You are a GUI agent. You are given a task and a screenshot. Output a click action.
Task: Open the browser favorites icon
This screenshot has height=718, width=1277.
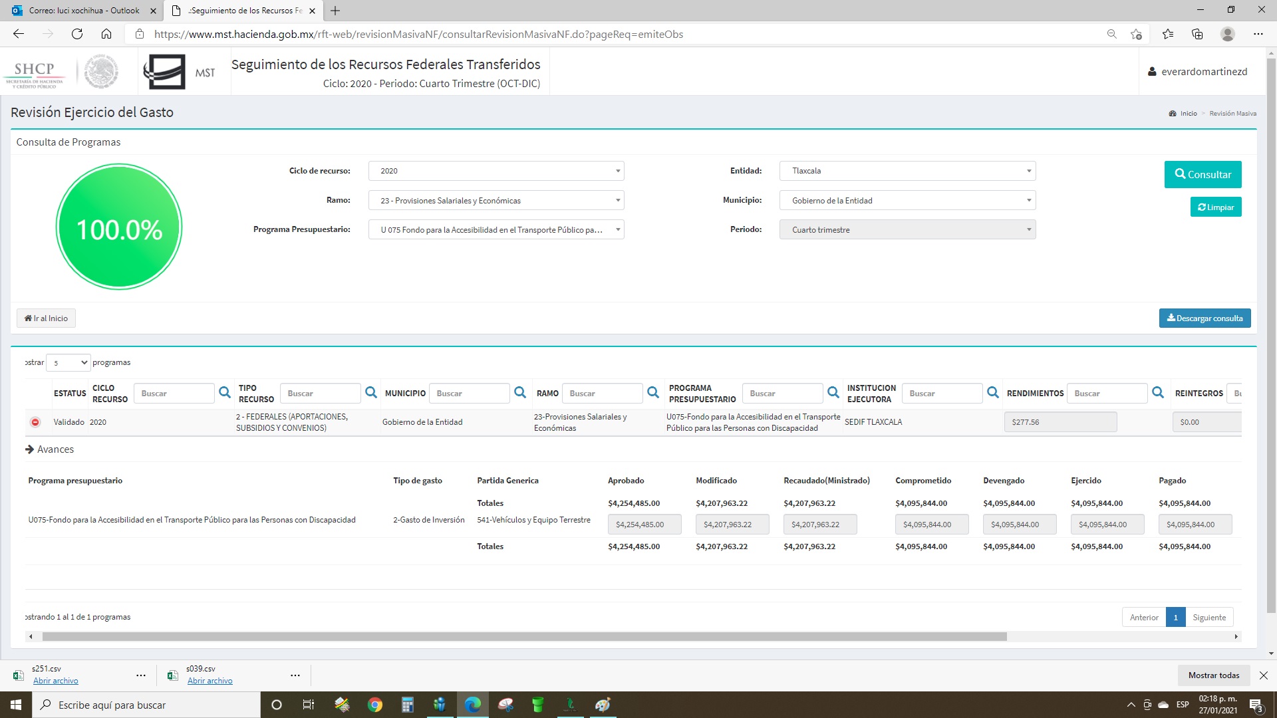pos(1167,34)
